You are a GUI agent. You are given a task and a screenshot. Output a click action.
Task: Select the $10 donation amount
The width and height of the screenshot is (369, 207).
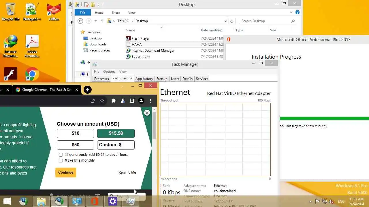[76, 133]
